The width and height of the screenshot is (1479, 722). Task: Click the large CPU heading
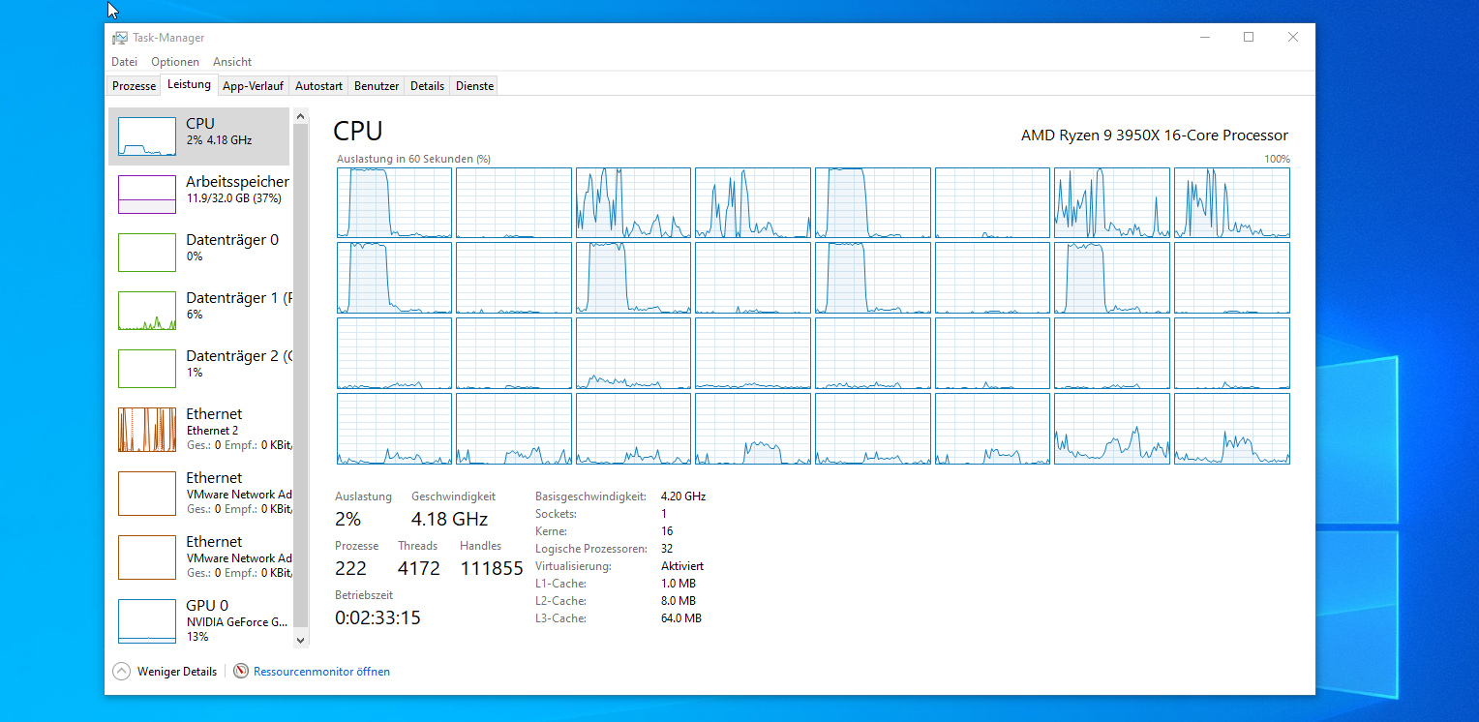coord(358,132)
